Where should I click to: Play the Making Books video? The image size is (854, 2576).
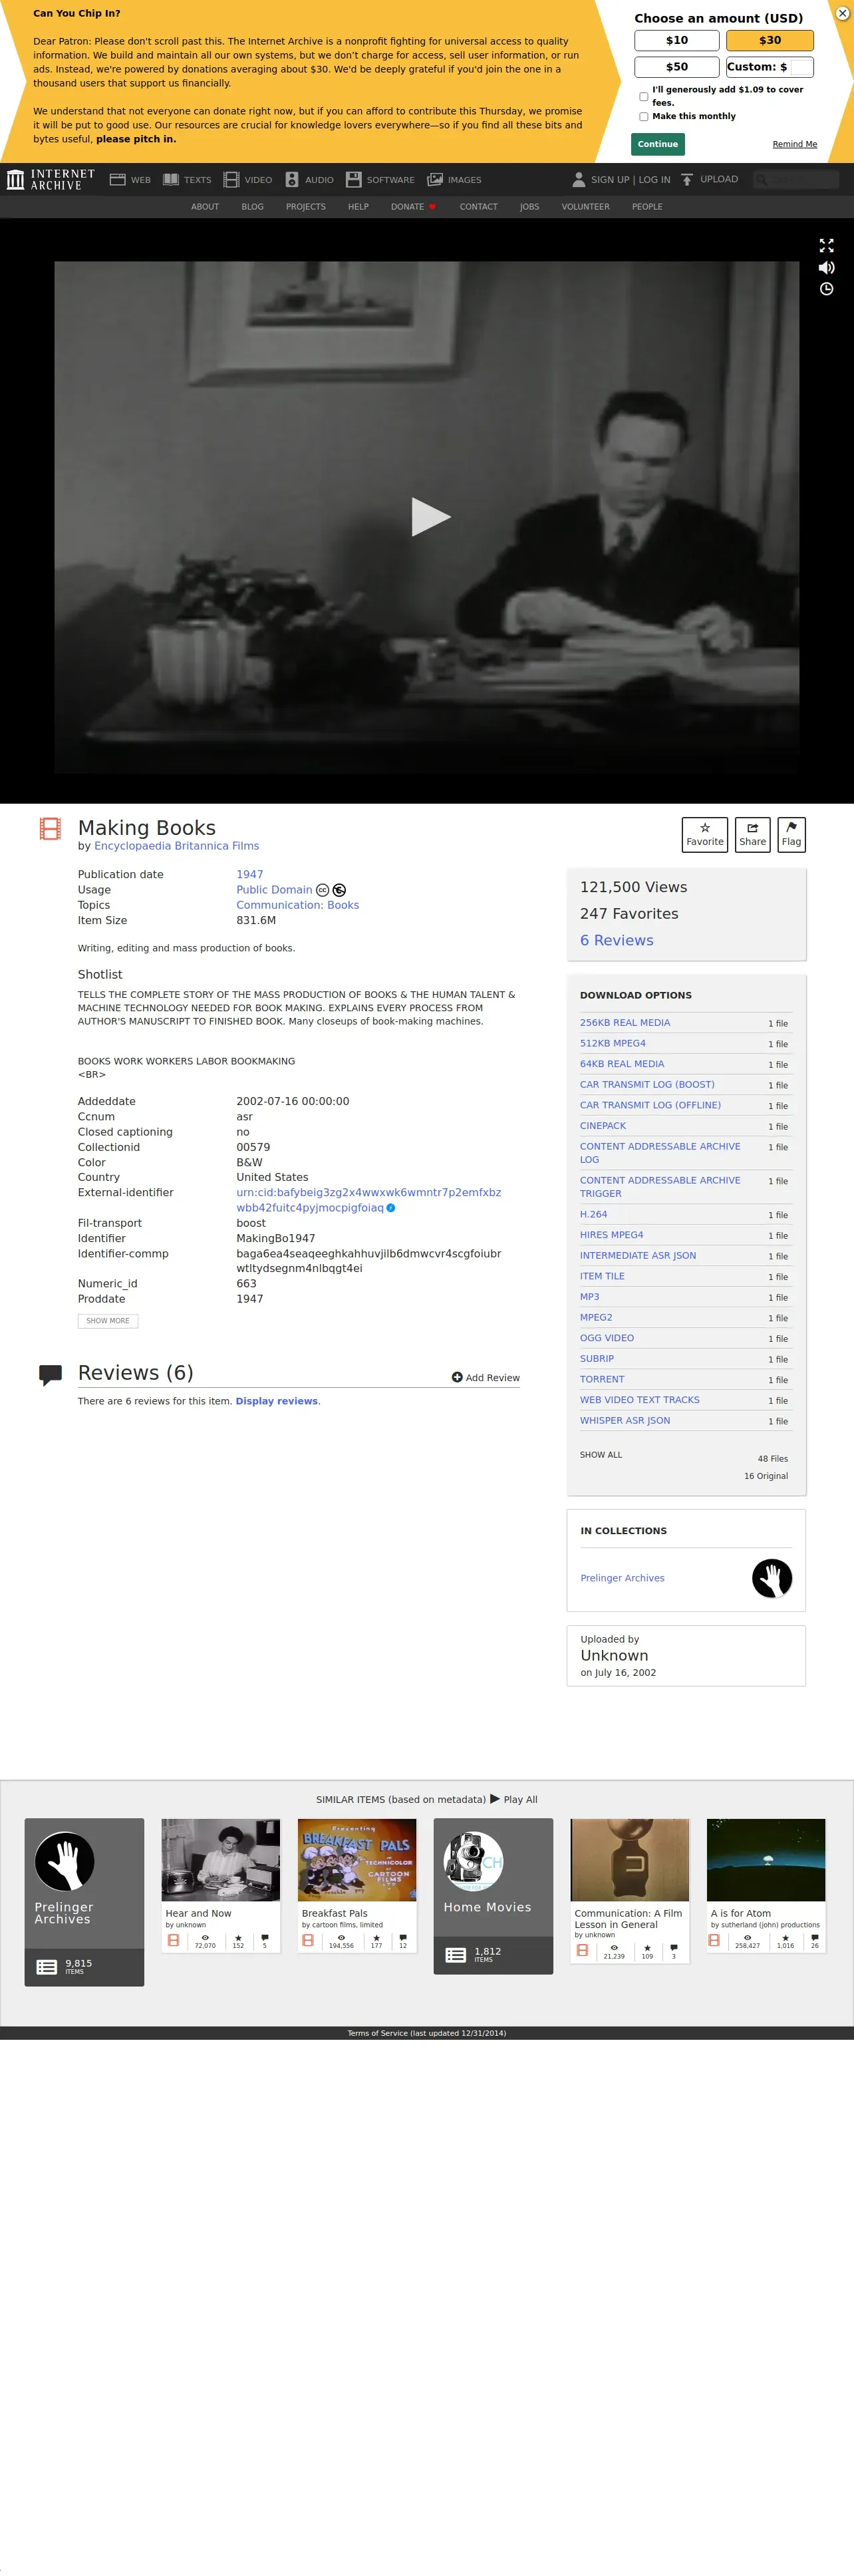tap(430, 517)
